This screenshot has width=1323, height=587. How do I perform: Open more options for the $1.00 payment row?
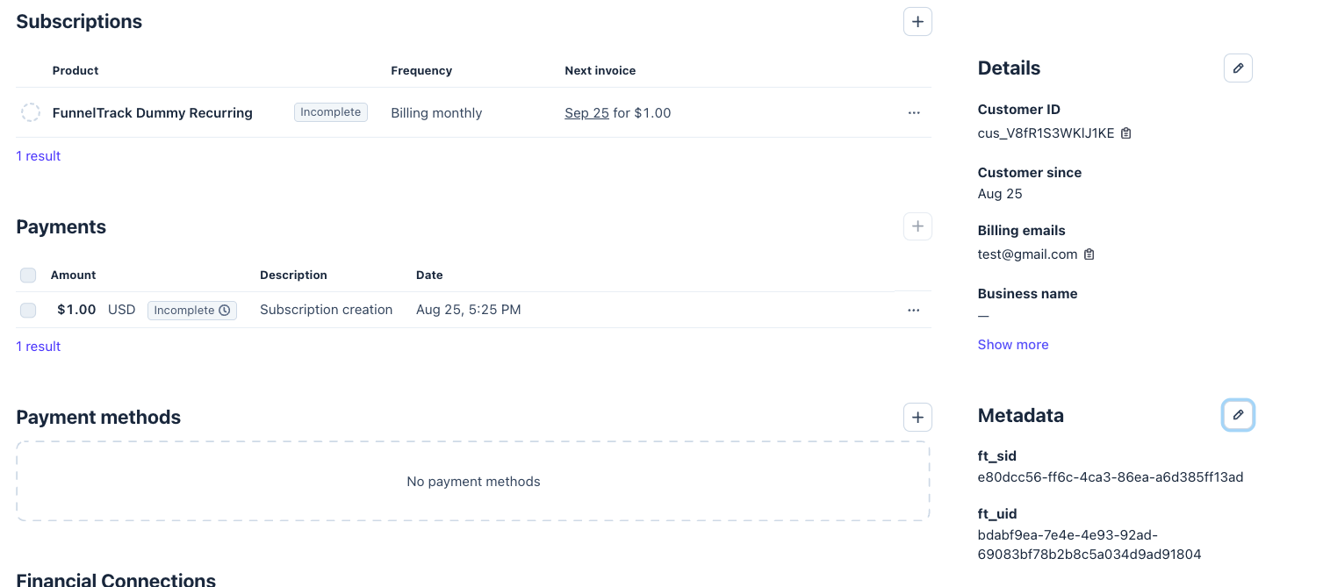(914, 310)
